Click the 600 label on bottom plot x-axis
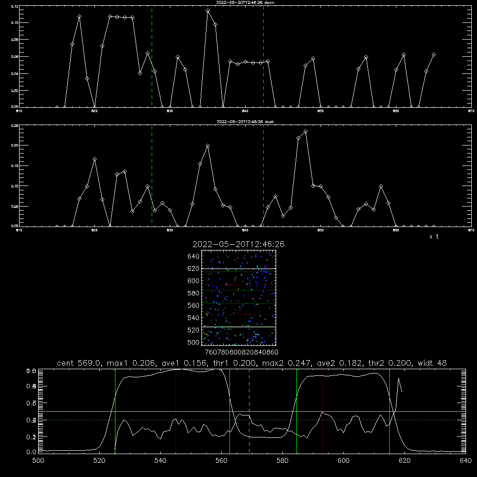Image resolution: width=477 pixels, height=477 pixels. (343, 461)
